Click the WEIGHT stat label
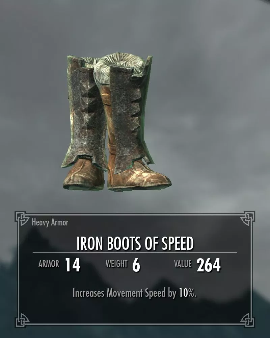The image size is (270, 338). tap(116, 264)
